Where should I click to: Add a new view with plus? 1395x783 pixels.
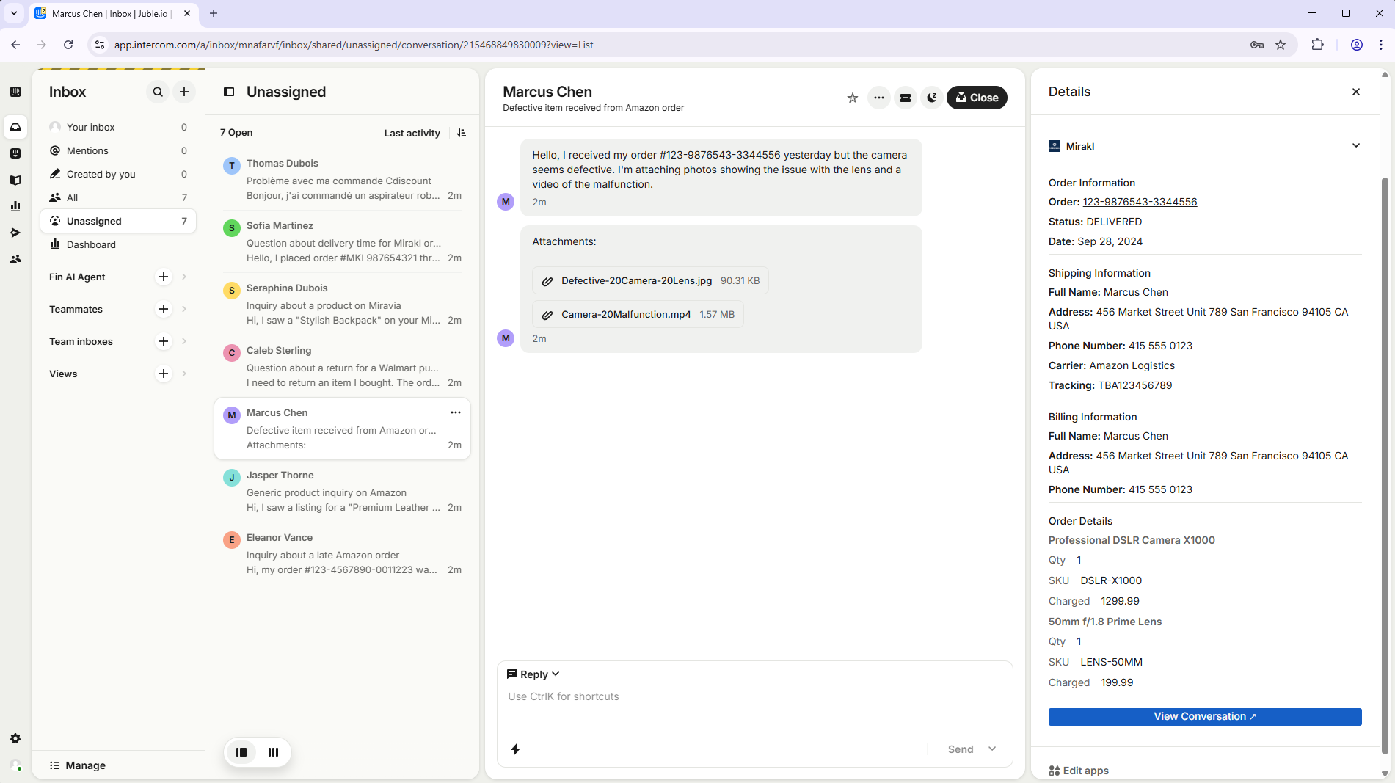pyautogui.click(x=164, y=374)
